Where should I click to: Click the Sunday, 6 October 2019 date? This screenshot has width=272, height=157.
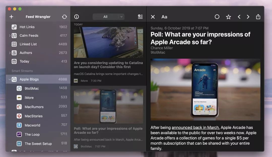(x=179, y=28)
